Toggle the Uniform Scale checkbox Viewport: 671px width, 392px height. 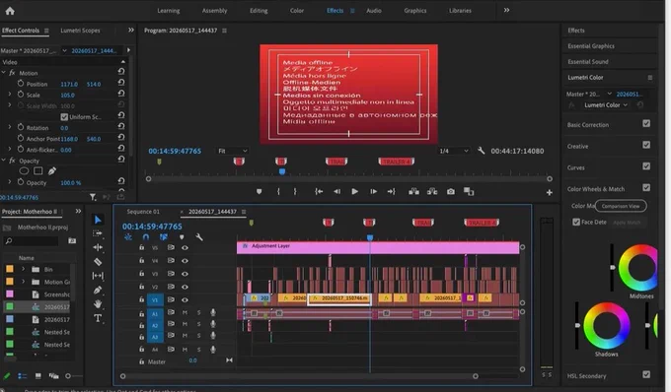pyautogui.click(x=64, y=117)
